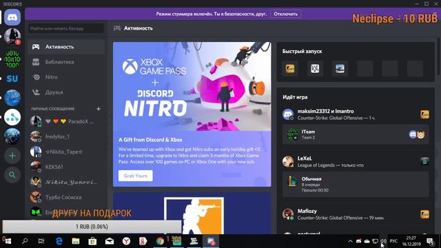Screen dimensions: 441x248
Task: Show hidden tray icons chevron
Action: (350, 241)
